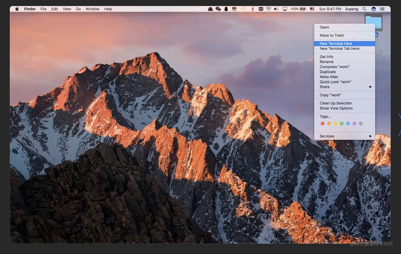Image resolution: width=401 pixels, height=254 pixels.
Task: Choose Quick Look "work"
Action: [x=345, y=82]
